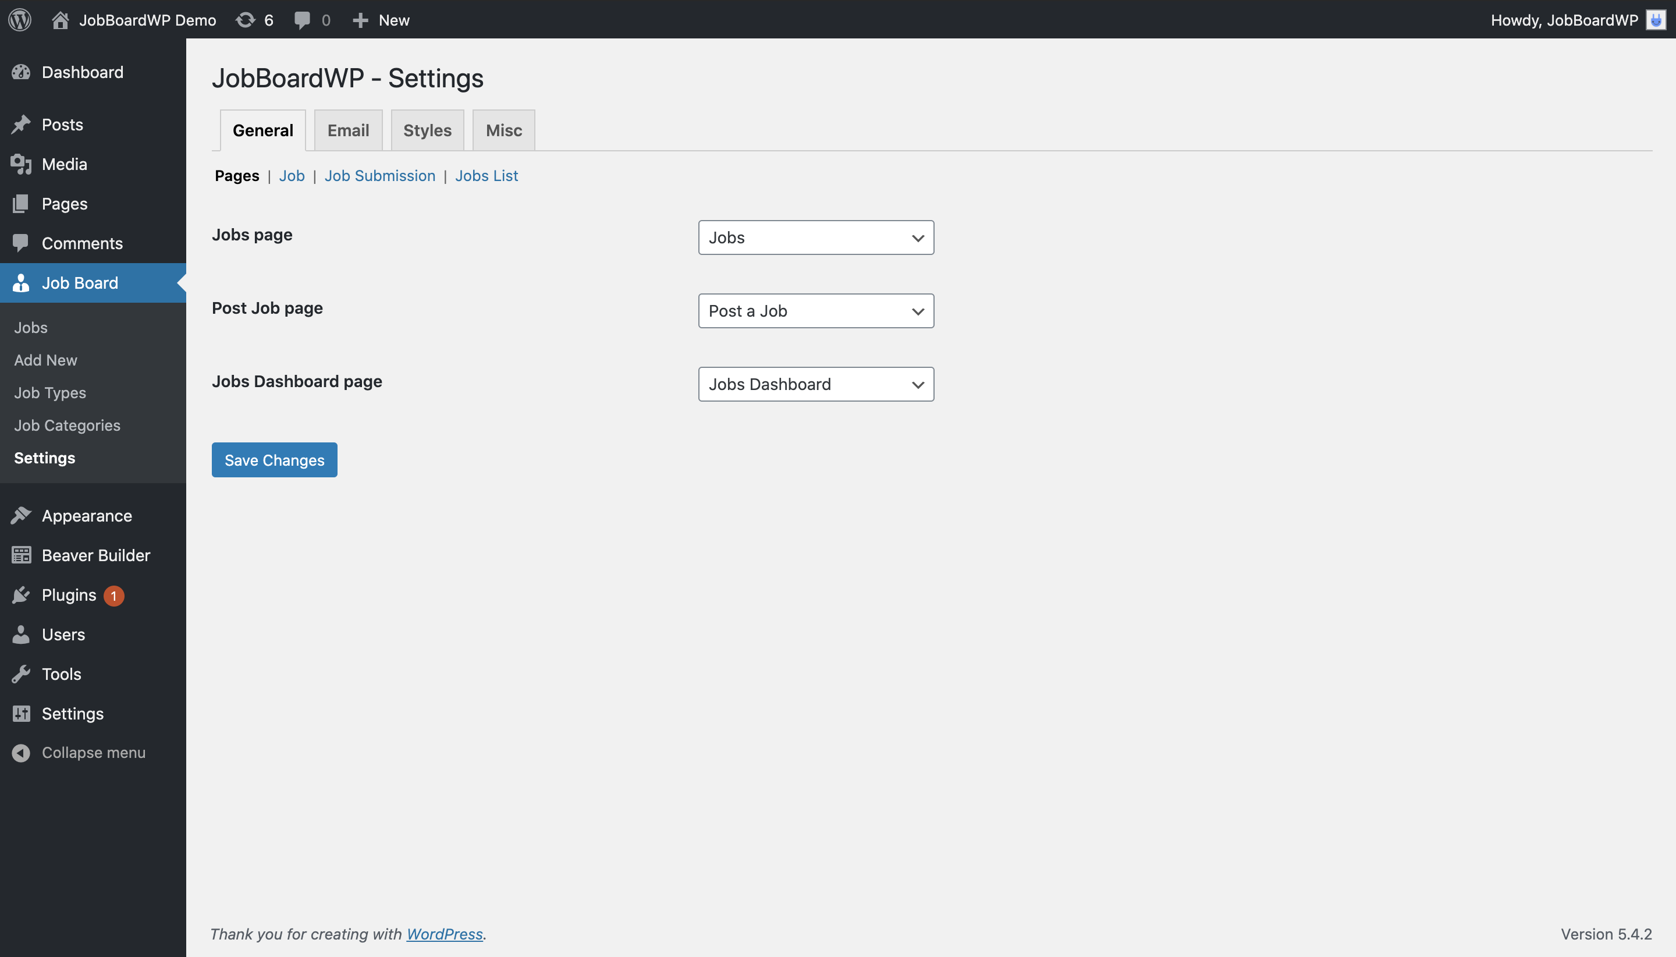Open the Jobs Dashboard page dropdown
Image resolution: width=1676 pixels, height=957 pixels.
pos(815,384)
